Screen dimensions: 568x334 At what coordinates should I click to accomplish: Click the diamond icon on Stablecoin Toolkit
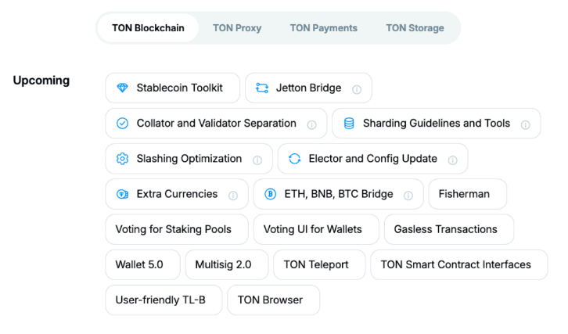[122, 88]
